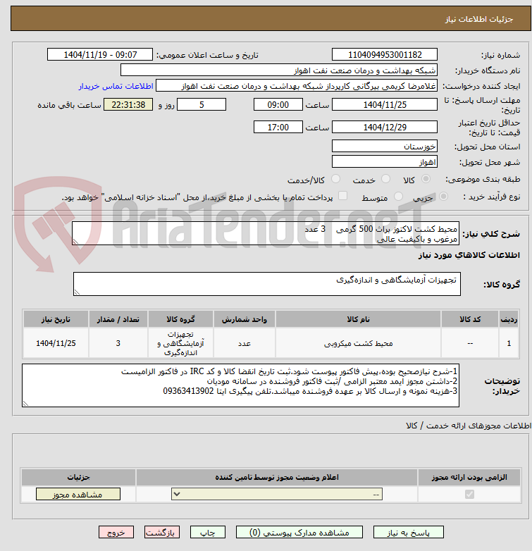Open مشاهده مدارک پیوستی attachments

point(299,533)
